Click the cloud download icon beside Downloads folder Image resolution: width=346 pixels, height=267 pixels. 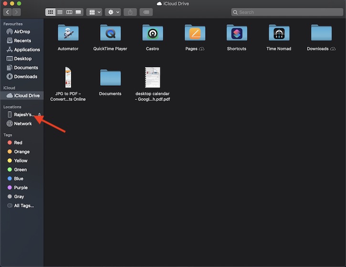(333, 49)
